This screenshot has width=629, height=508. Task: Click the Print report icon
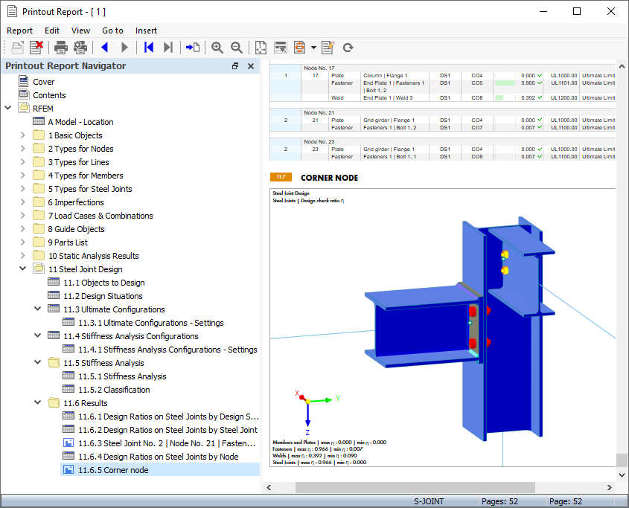[60, 48]
